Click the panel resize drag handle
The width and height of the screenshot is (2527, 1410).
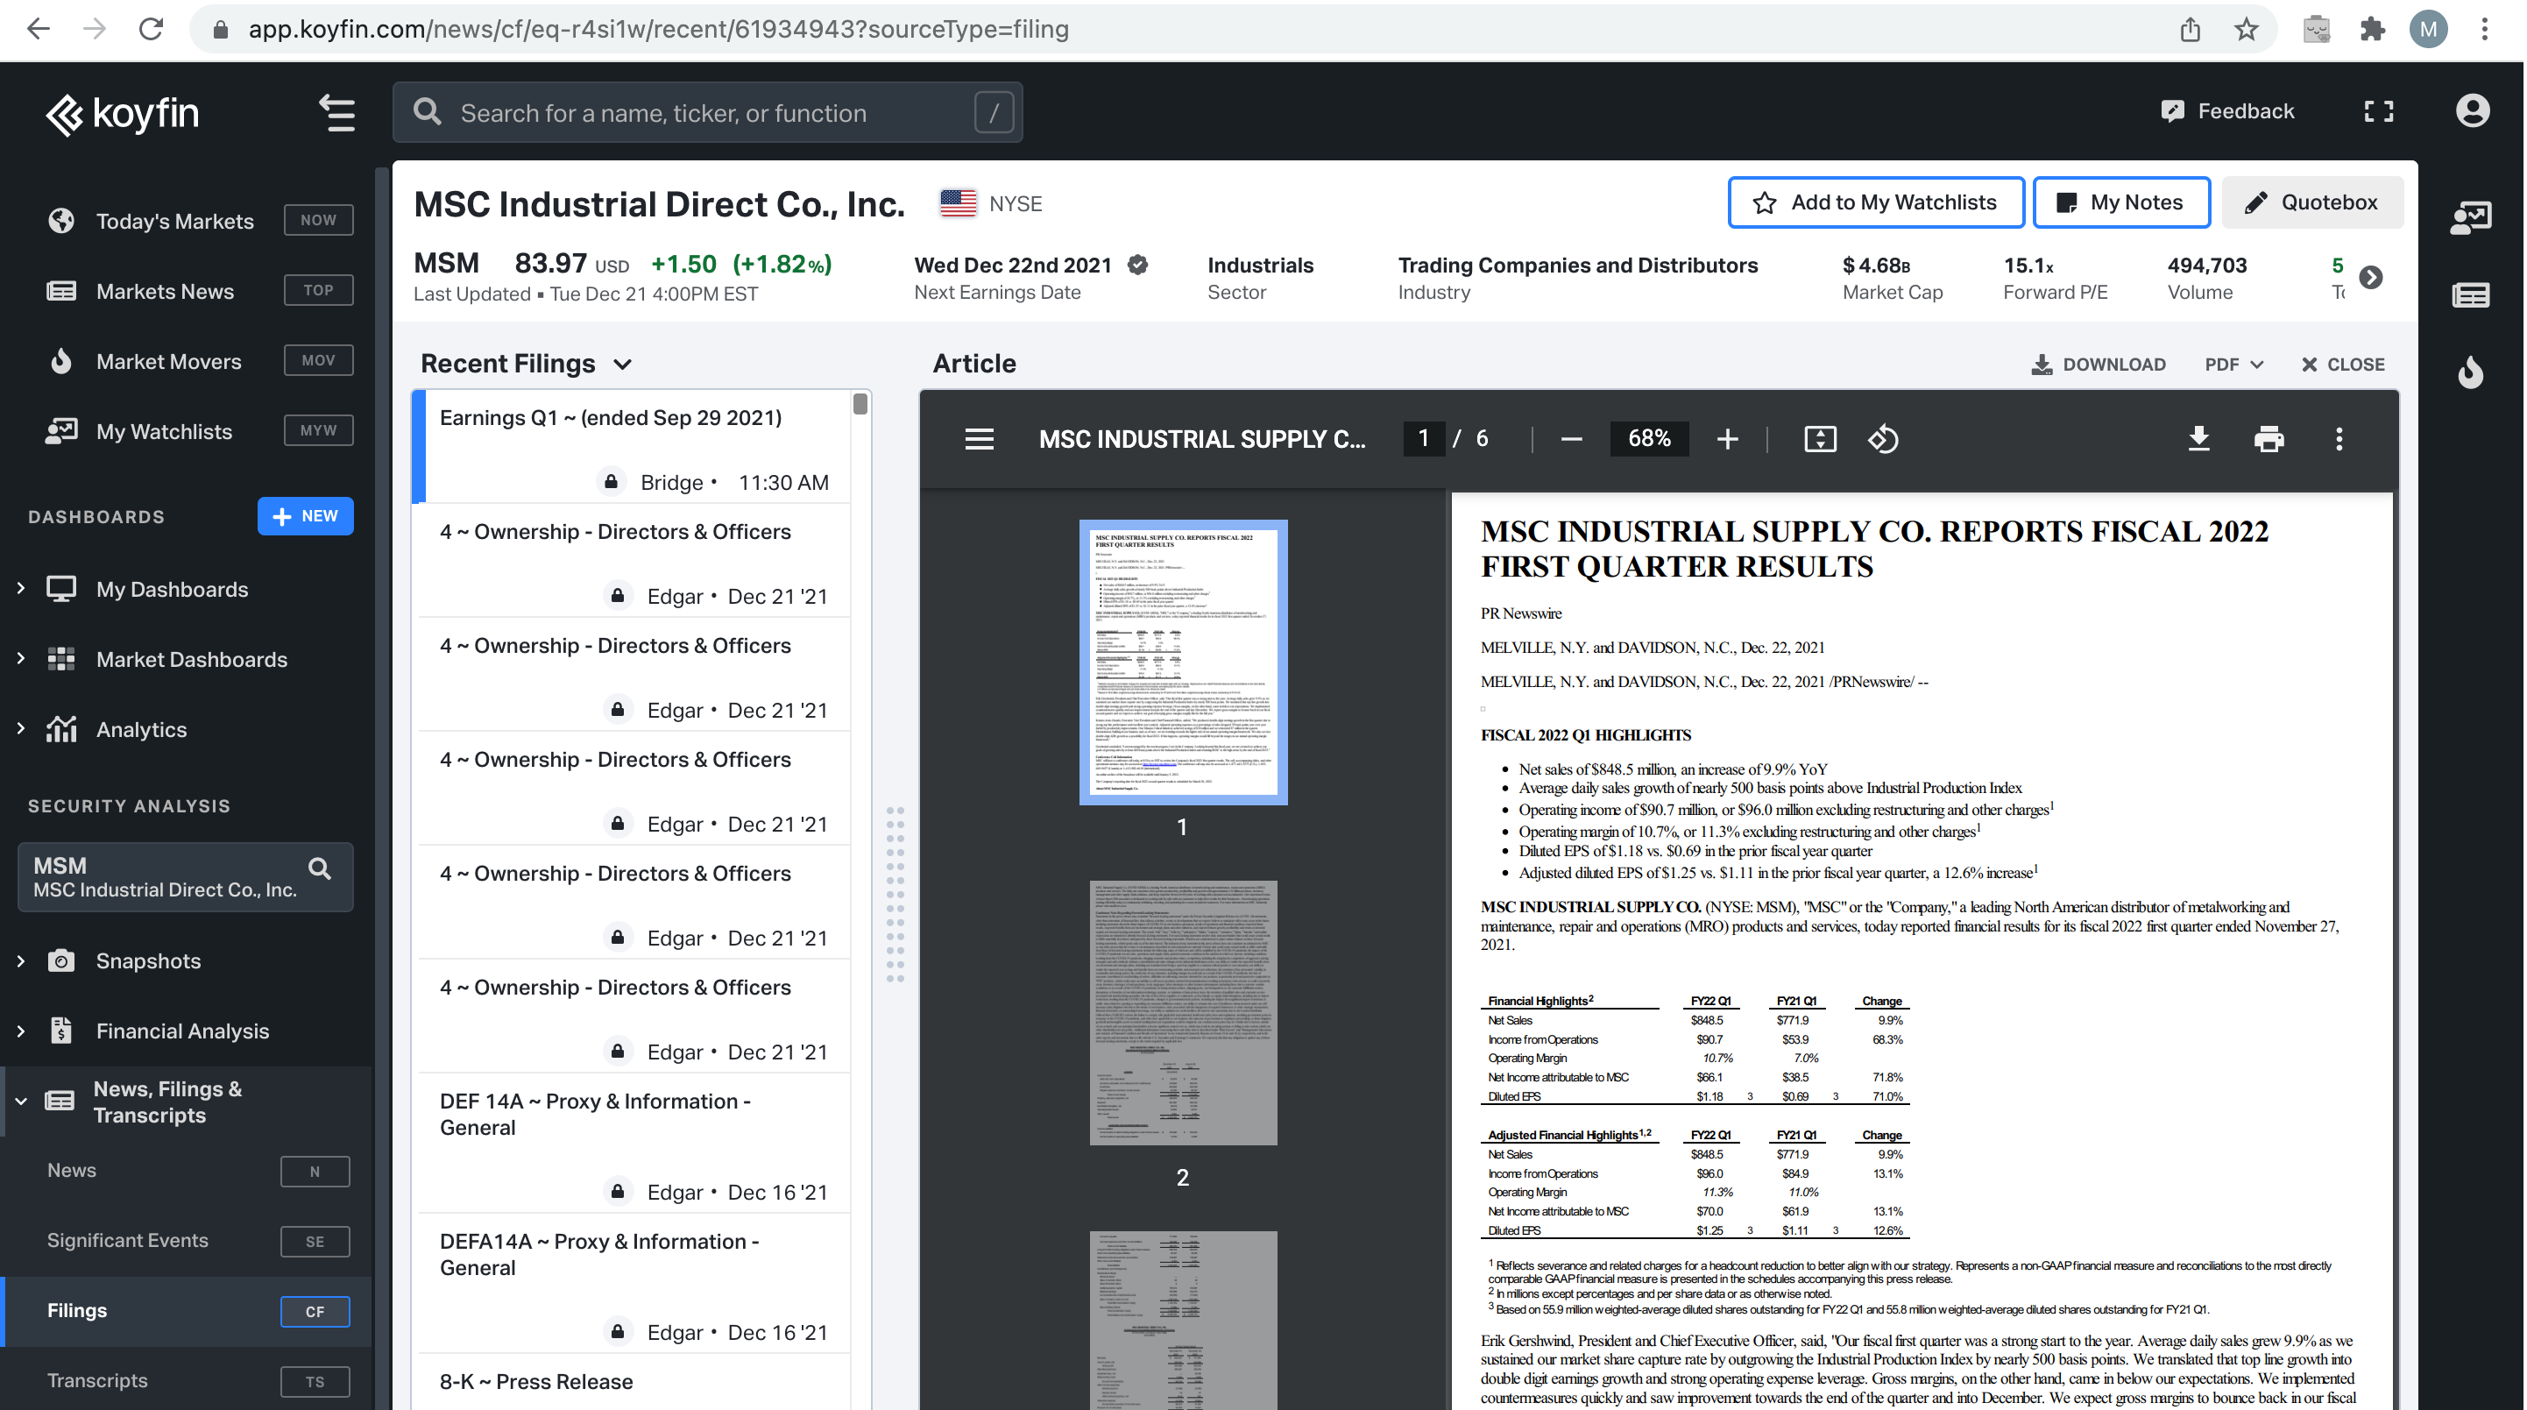pos(895,894)
